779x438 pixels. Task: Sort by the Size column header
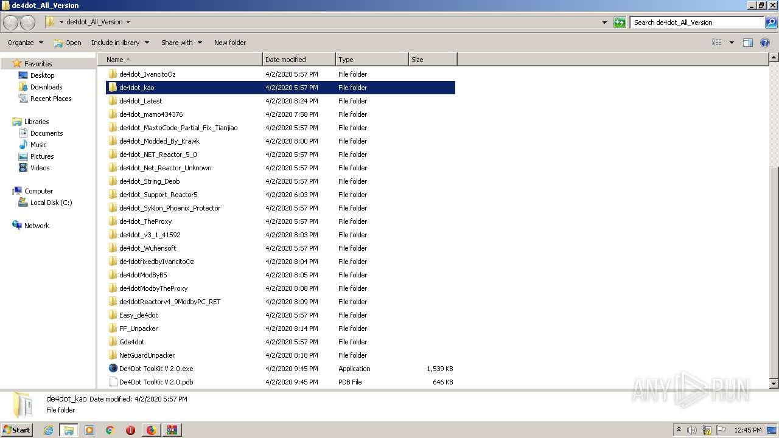coord(433,60)
